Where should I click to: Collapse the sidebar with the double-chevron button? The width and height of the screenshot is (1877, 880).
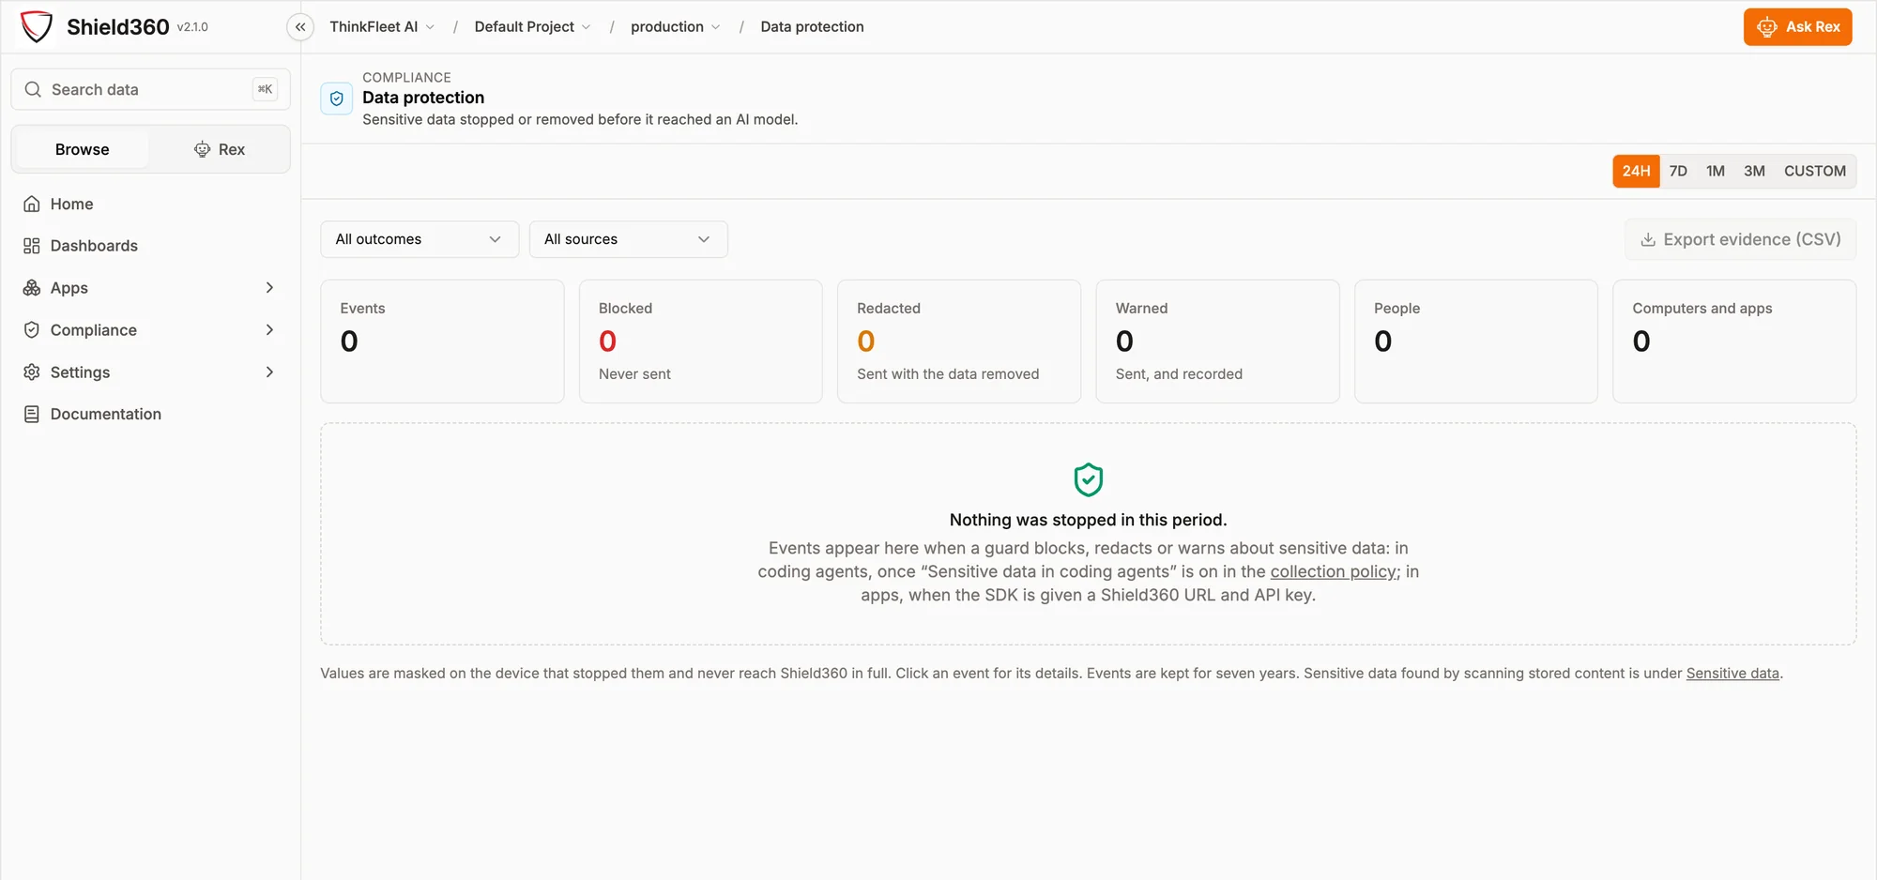point(300,27)
